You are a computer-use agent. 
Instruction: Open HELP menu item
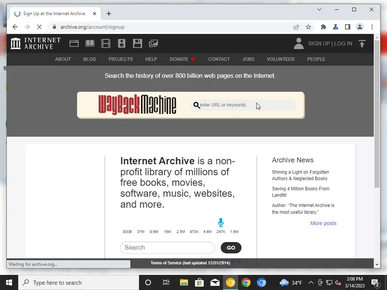tap(151, 59)
